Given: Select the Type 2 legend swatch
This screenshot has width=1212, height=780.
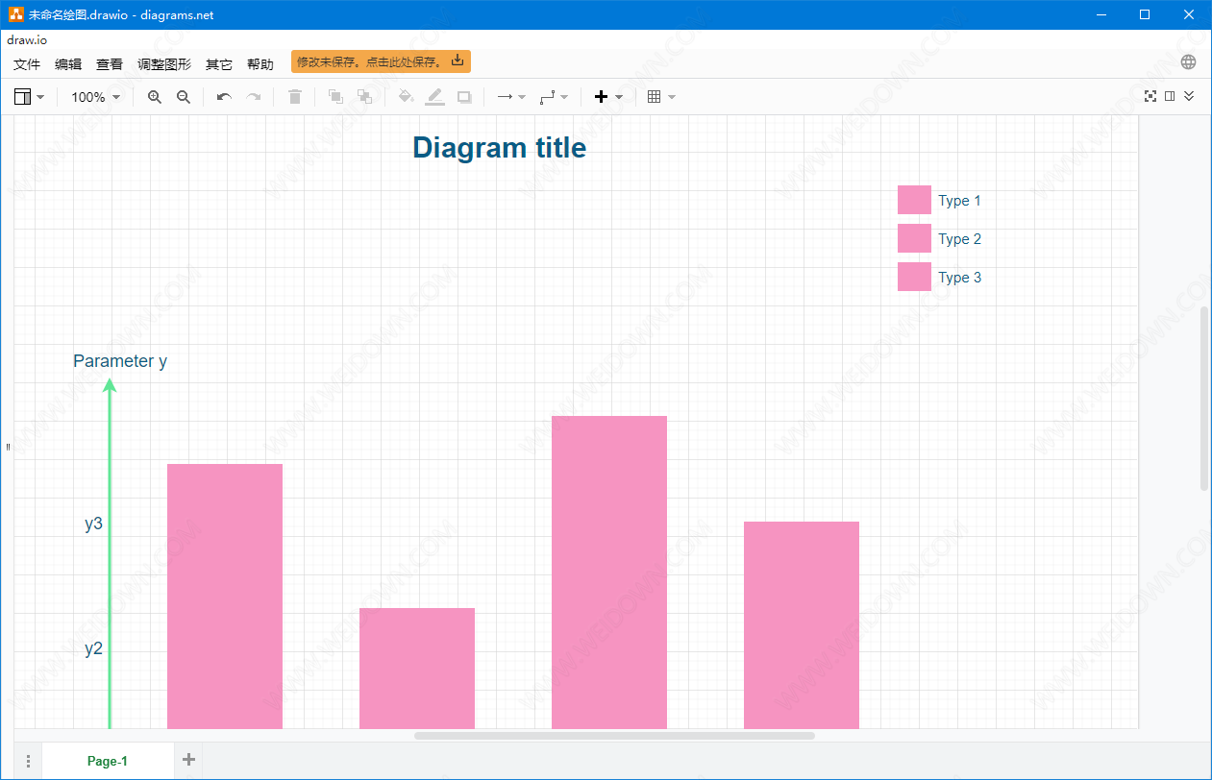Looking at the screenshot, I should (914, 238).
